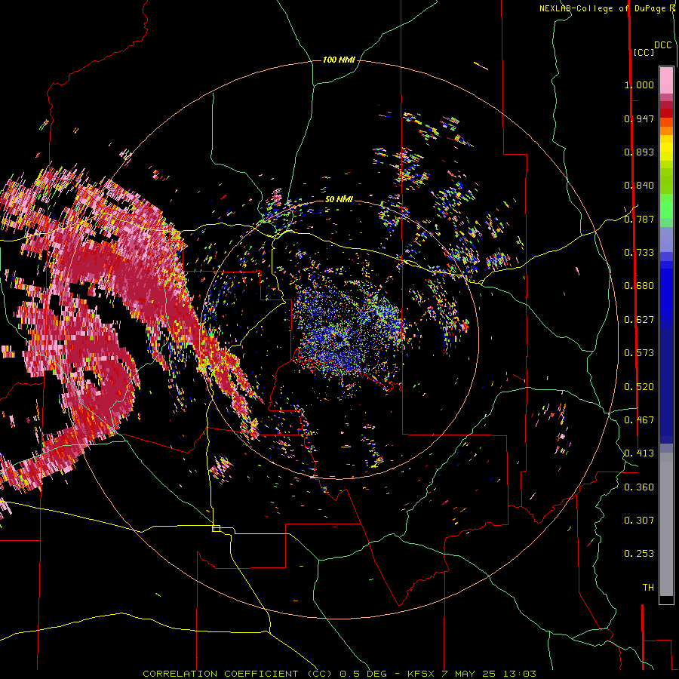This screenshot has width=679, height=679.
Task: Select the 0.413 legend value
Action: click(x=639, y=453)
